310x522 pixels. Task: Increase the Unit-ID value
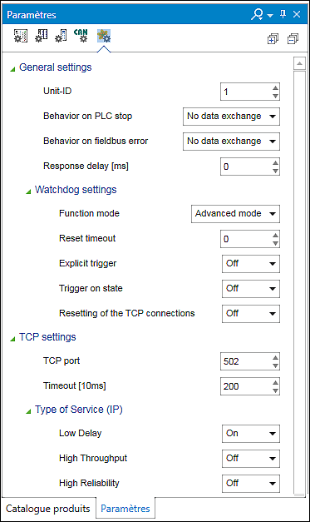[x=275, y=88]
